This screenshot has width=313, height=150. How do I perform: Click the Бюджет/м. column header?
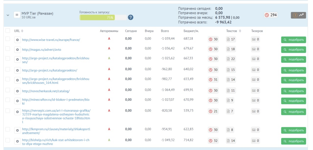coord(191,31)
